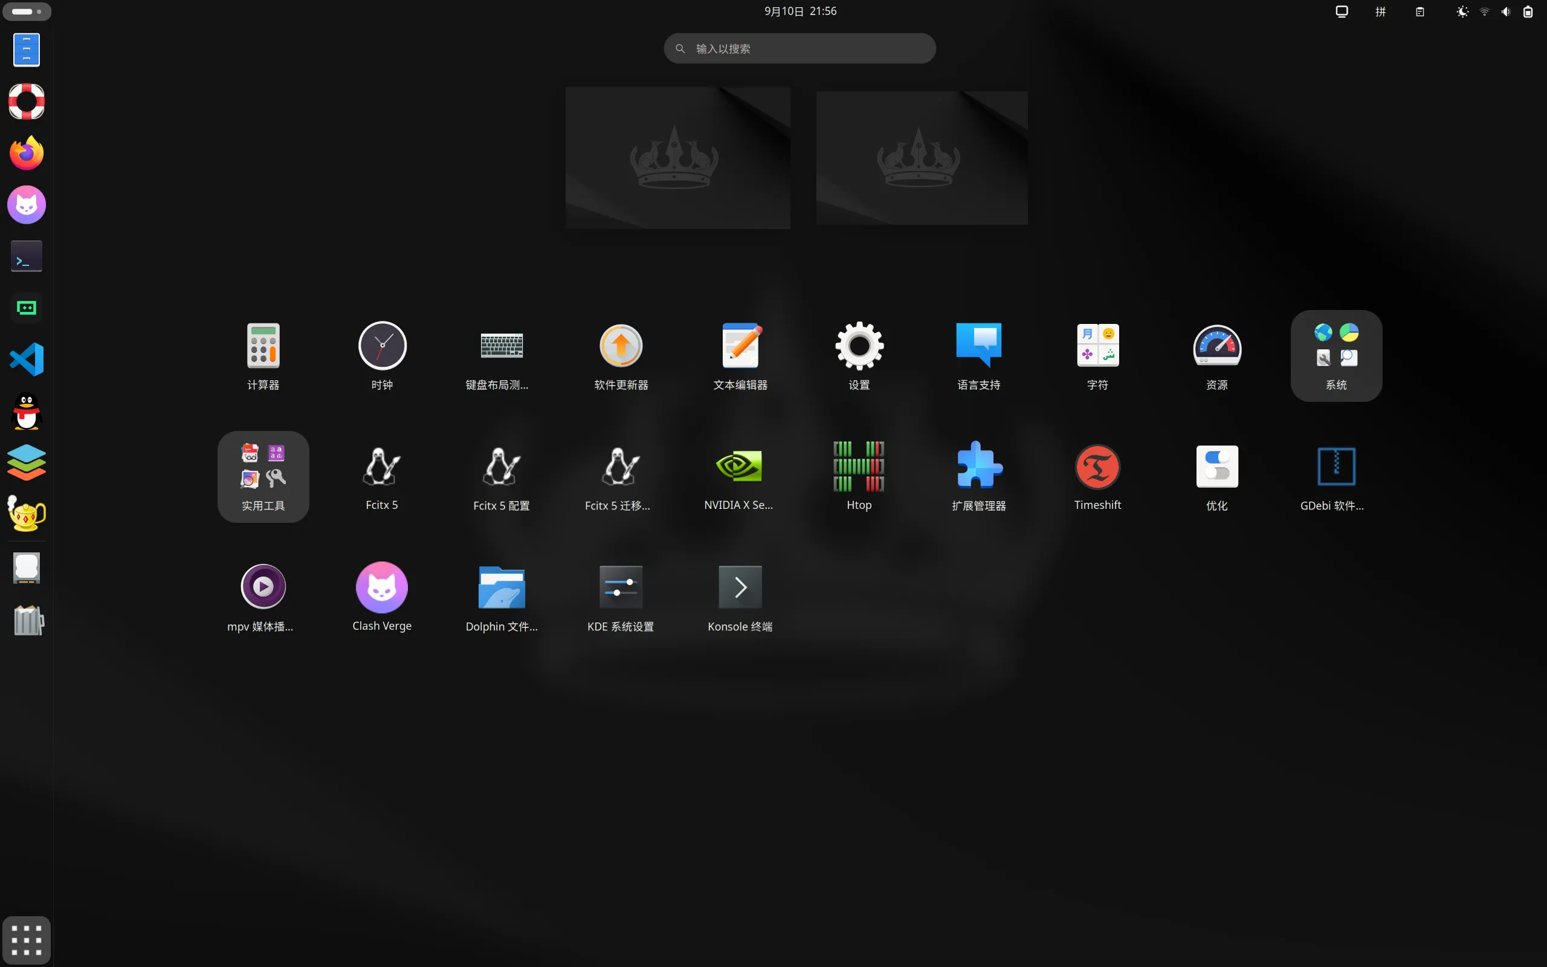The image size is (1547, 967).
Task: Open the disk drive icon in the dock
Action: coord(26,569)
